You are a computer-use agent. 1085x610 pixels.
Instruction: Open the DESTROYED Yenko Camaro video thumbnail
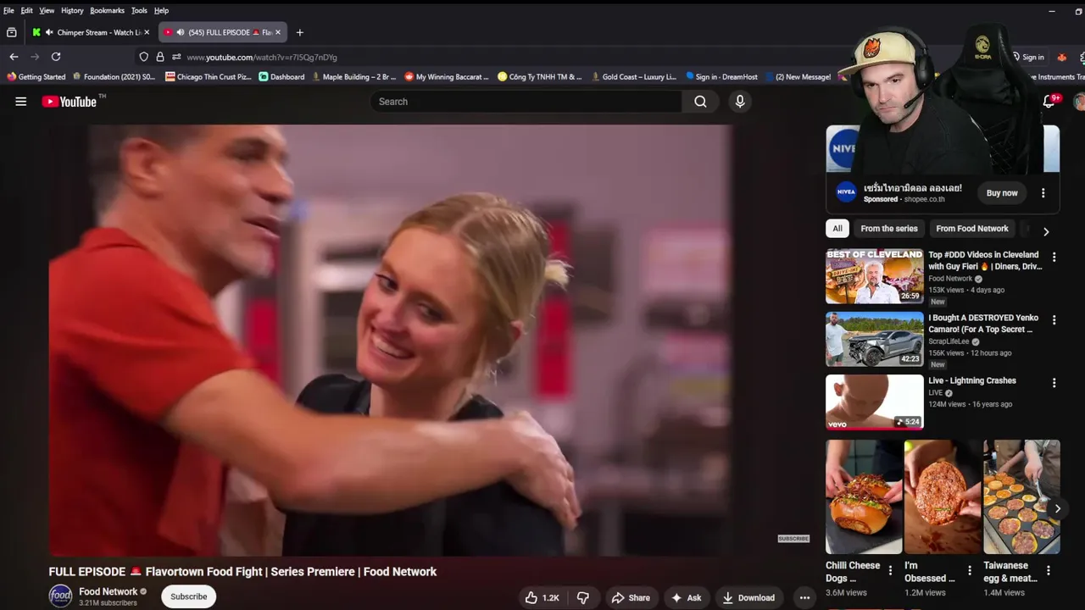coord(875,340)
